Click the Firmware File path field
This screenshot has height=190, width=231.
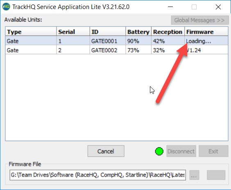[x=97, y=175]
